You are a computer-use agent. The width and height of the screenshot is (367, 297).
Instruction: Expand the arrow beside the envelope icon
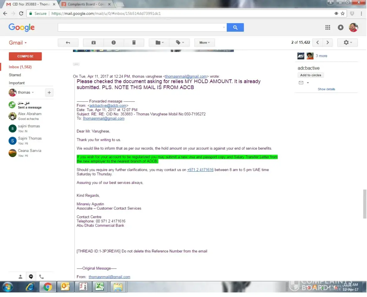tap(308, 83)
